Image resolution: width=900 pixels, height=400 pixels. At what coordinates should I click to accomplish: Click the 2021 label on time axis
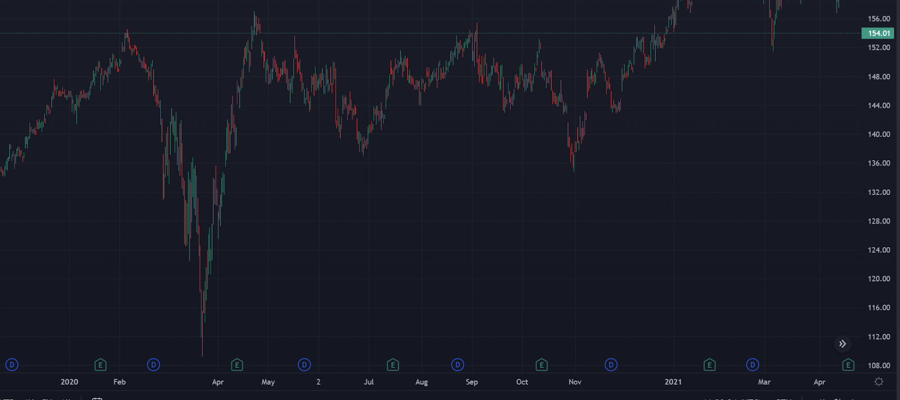(x=673, y=382)
